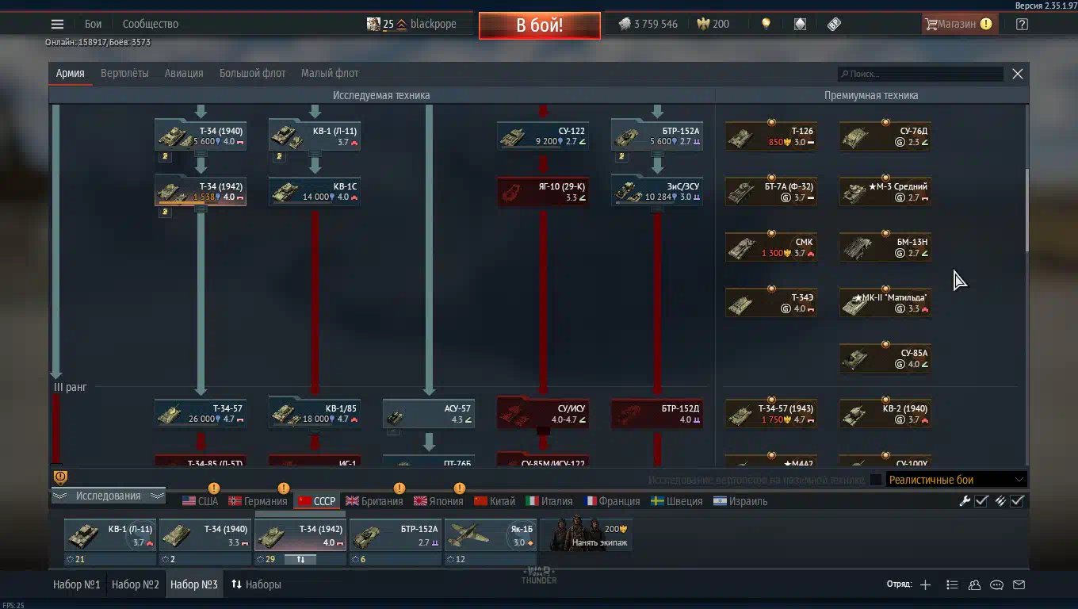Open the diamond-shaped icon in the top bar

click(800, 24)
